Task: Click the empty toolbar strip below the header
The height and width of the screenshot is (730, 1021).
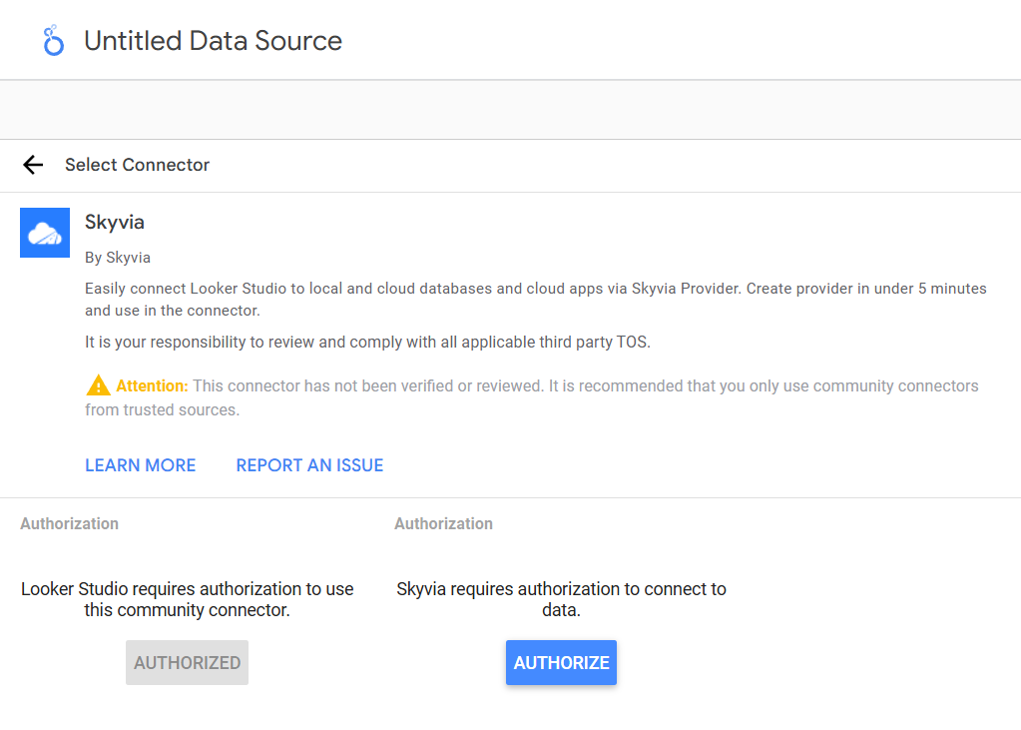Action: (x=511, y=109)
